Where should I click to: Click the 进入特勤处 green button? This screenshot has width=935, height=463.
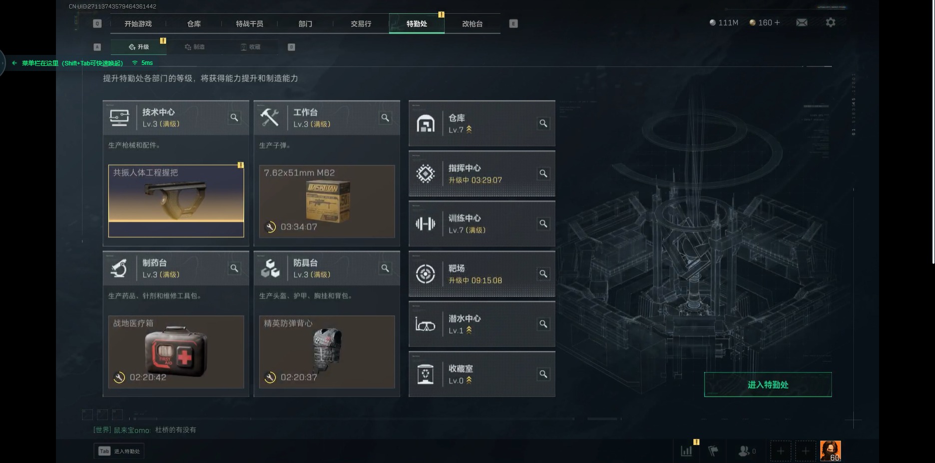coord(768,385)
